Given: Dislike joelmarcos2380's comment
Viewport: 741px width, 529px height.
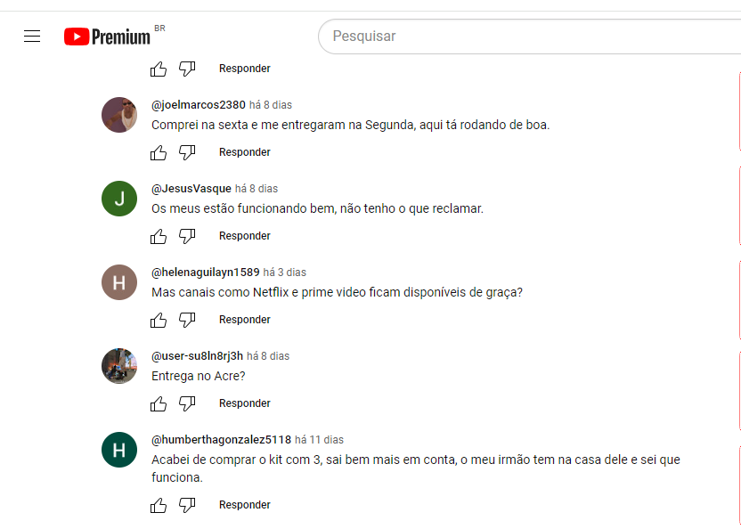Looking at the screenshot, I should click(187, 152).
